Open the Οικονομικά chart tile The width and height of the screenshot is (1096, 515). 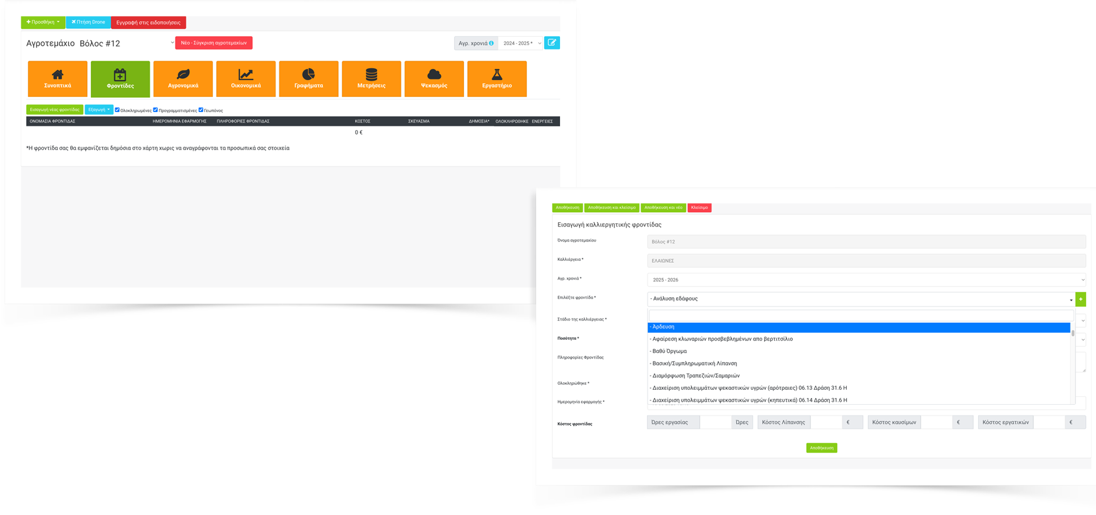click(x=246, y=79)
